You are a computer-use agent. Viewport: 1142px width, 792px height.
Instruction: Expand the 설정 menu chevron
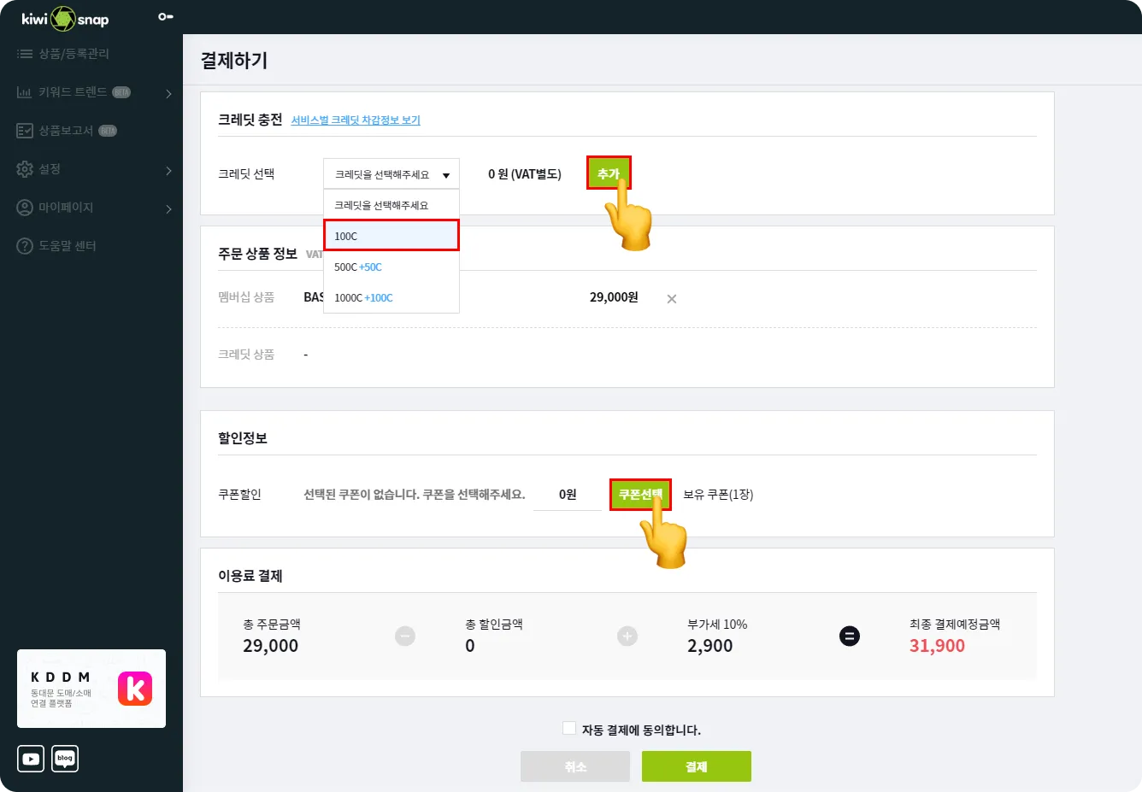168,170
